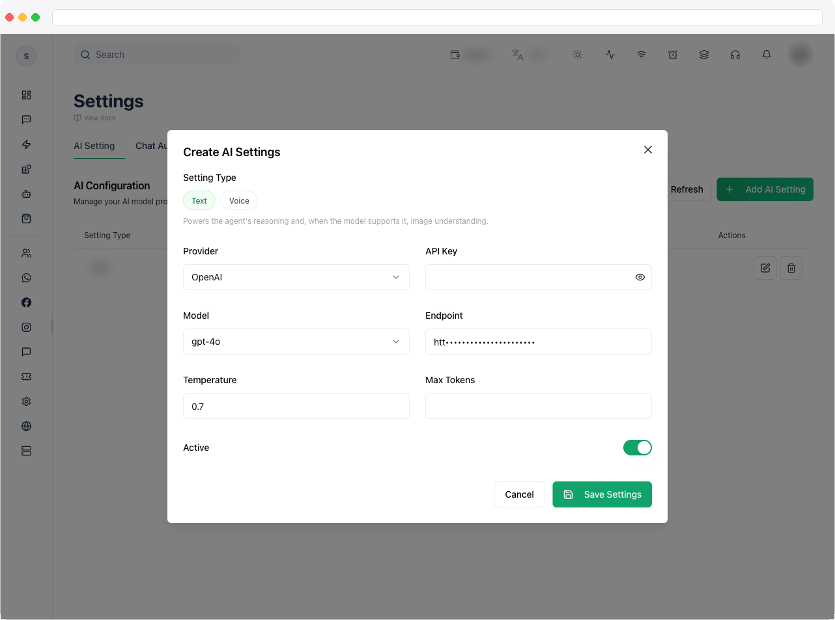Click the Actions column header
The width and height of the screenshot is (835, 620).
click(x=732, y=236)
